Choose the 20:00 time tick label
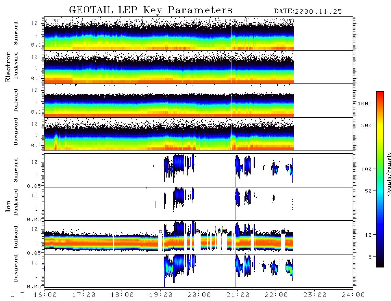This screenshot has height=301, width=391. coord(200,295)
